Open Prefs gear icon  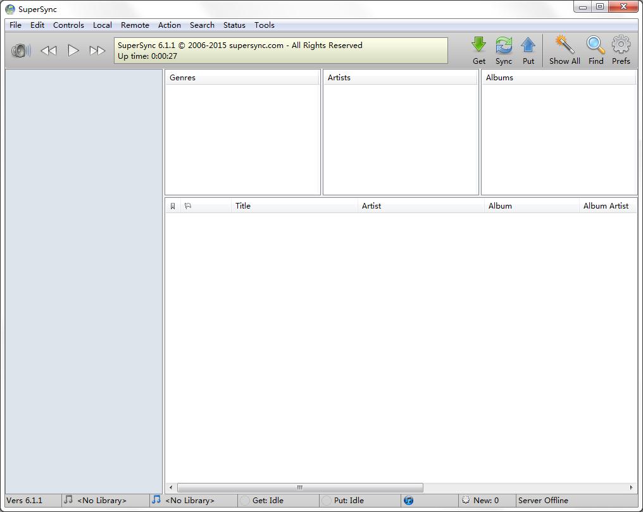click(621, 46)
